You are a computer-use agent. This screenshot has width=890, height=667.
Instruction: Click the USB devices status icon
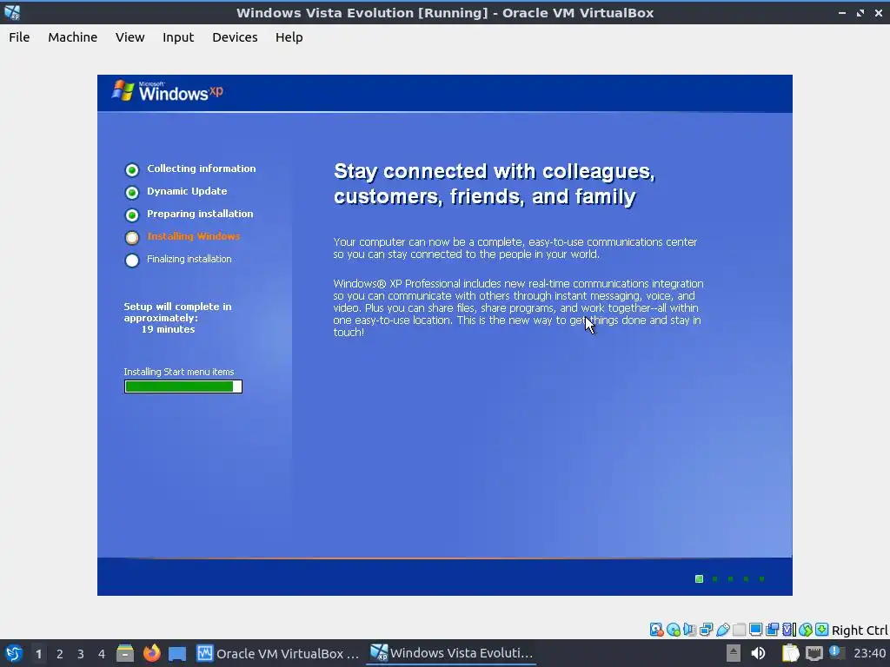click(x=722, y=630)
